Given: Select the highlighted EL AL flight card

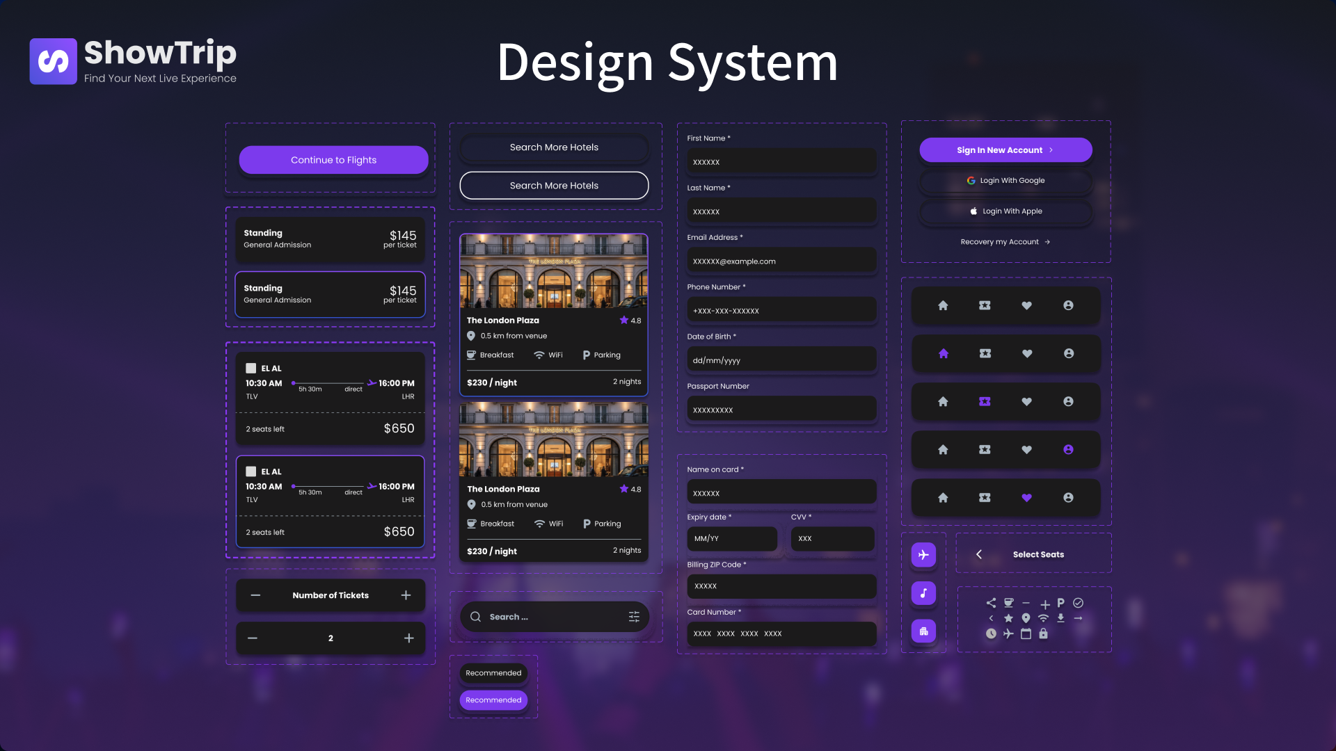Looking at the screenshot, I should point(330,501).
